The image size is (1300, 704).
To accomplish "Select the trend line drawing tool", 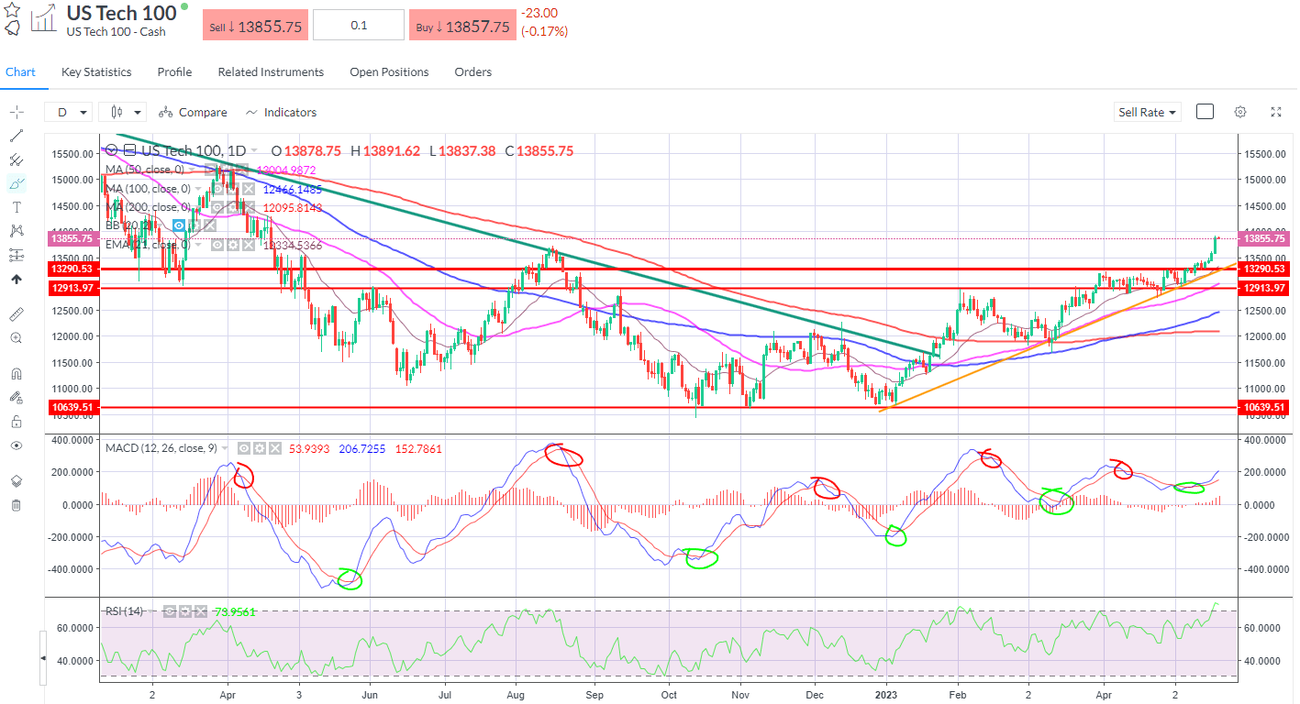I will pos(16,136).
